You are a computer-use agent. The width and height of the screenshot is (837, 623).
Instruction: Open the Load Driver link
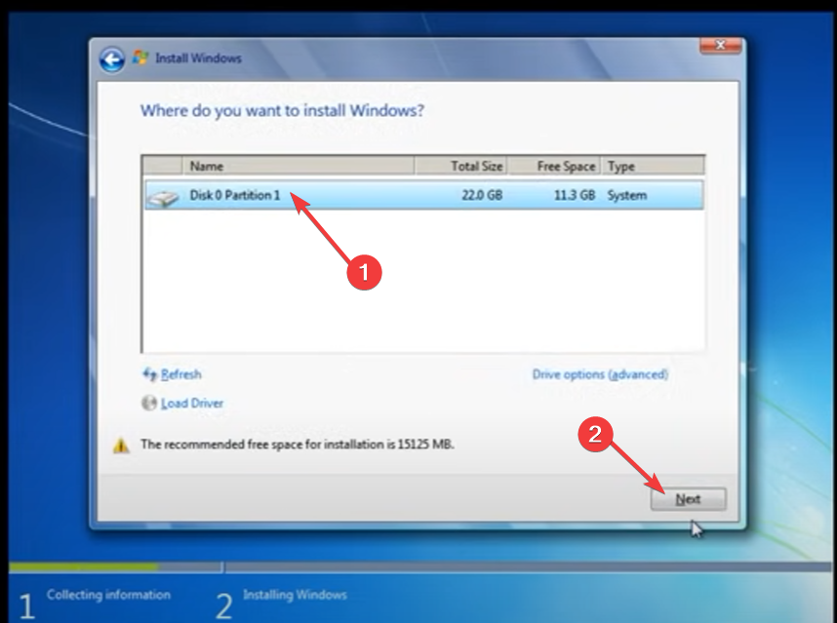tap(192, 404)
